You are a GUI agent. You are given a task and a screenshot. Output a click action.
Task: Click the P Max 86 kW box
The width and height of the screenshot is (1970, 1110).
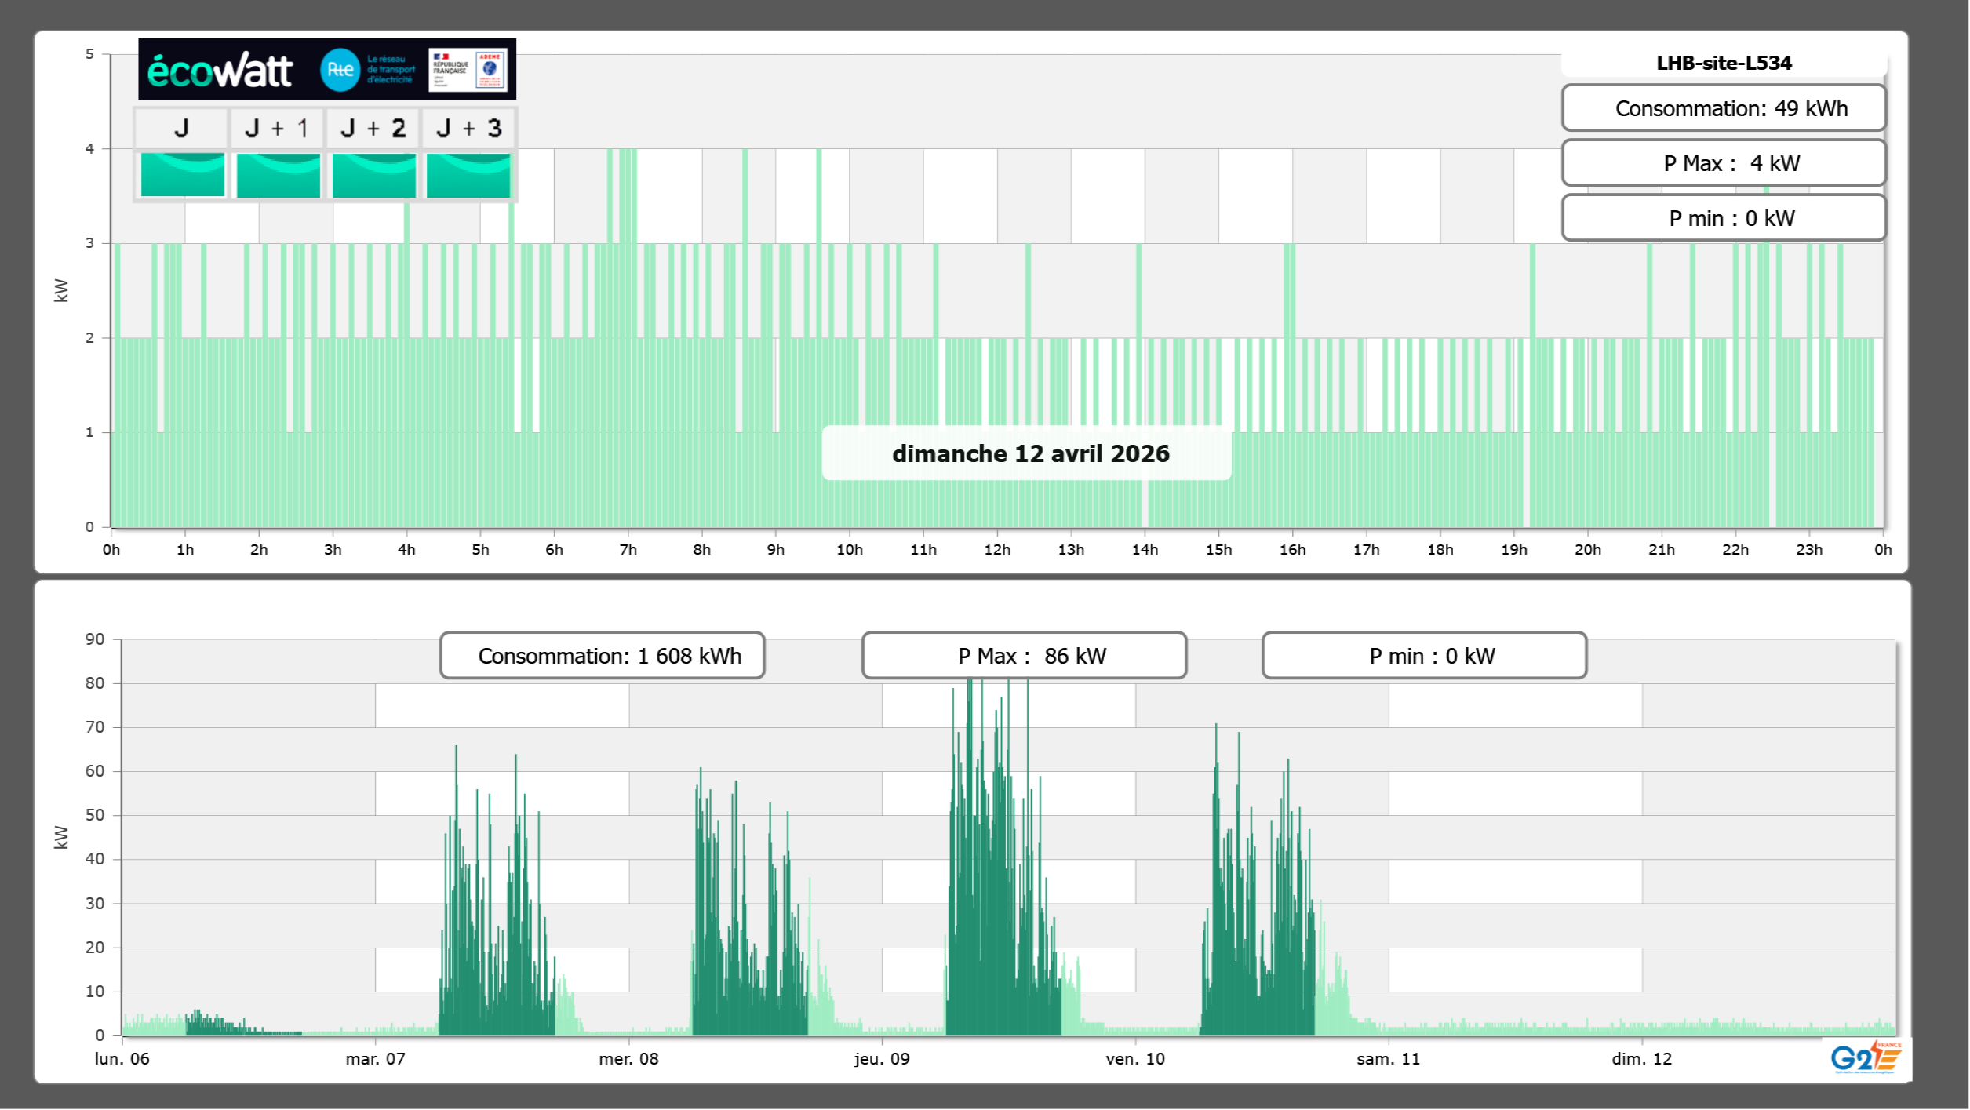click(1024, 656)
